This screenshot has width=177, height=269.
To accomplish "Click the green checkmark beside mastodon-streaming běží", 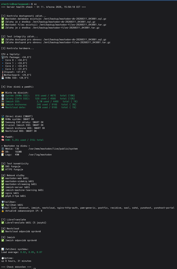I will click(x=3, y=184).
